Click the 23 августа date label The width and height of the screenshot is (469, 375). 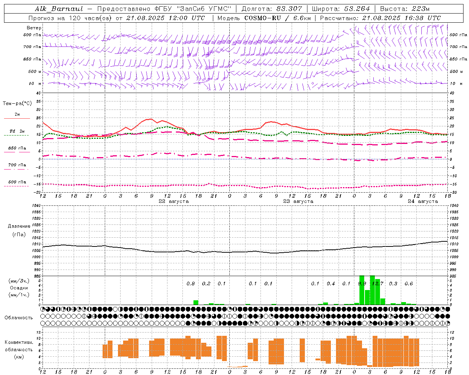tap(298, 201)
